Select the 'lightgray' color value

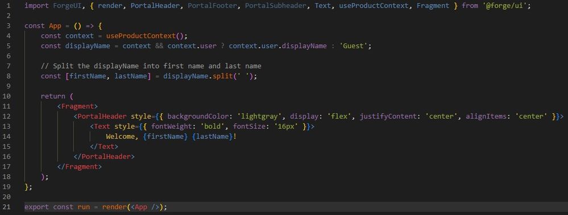coord(259,116)
